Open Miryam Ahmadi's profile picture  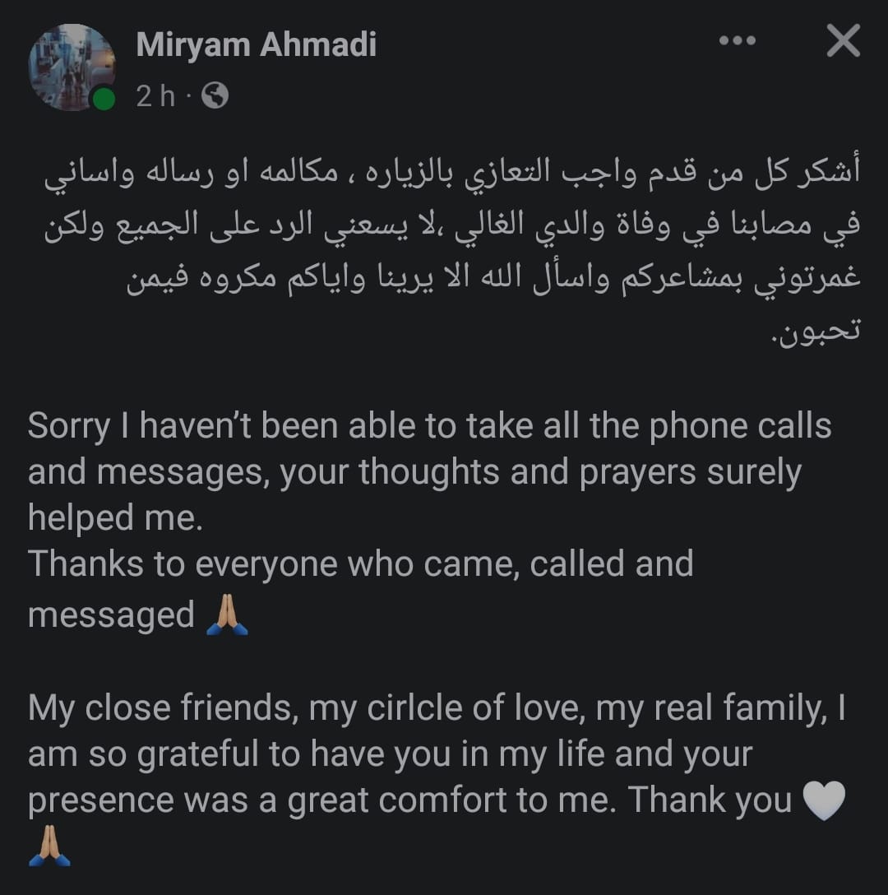(x=71, y=66)
